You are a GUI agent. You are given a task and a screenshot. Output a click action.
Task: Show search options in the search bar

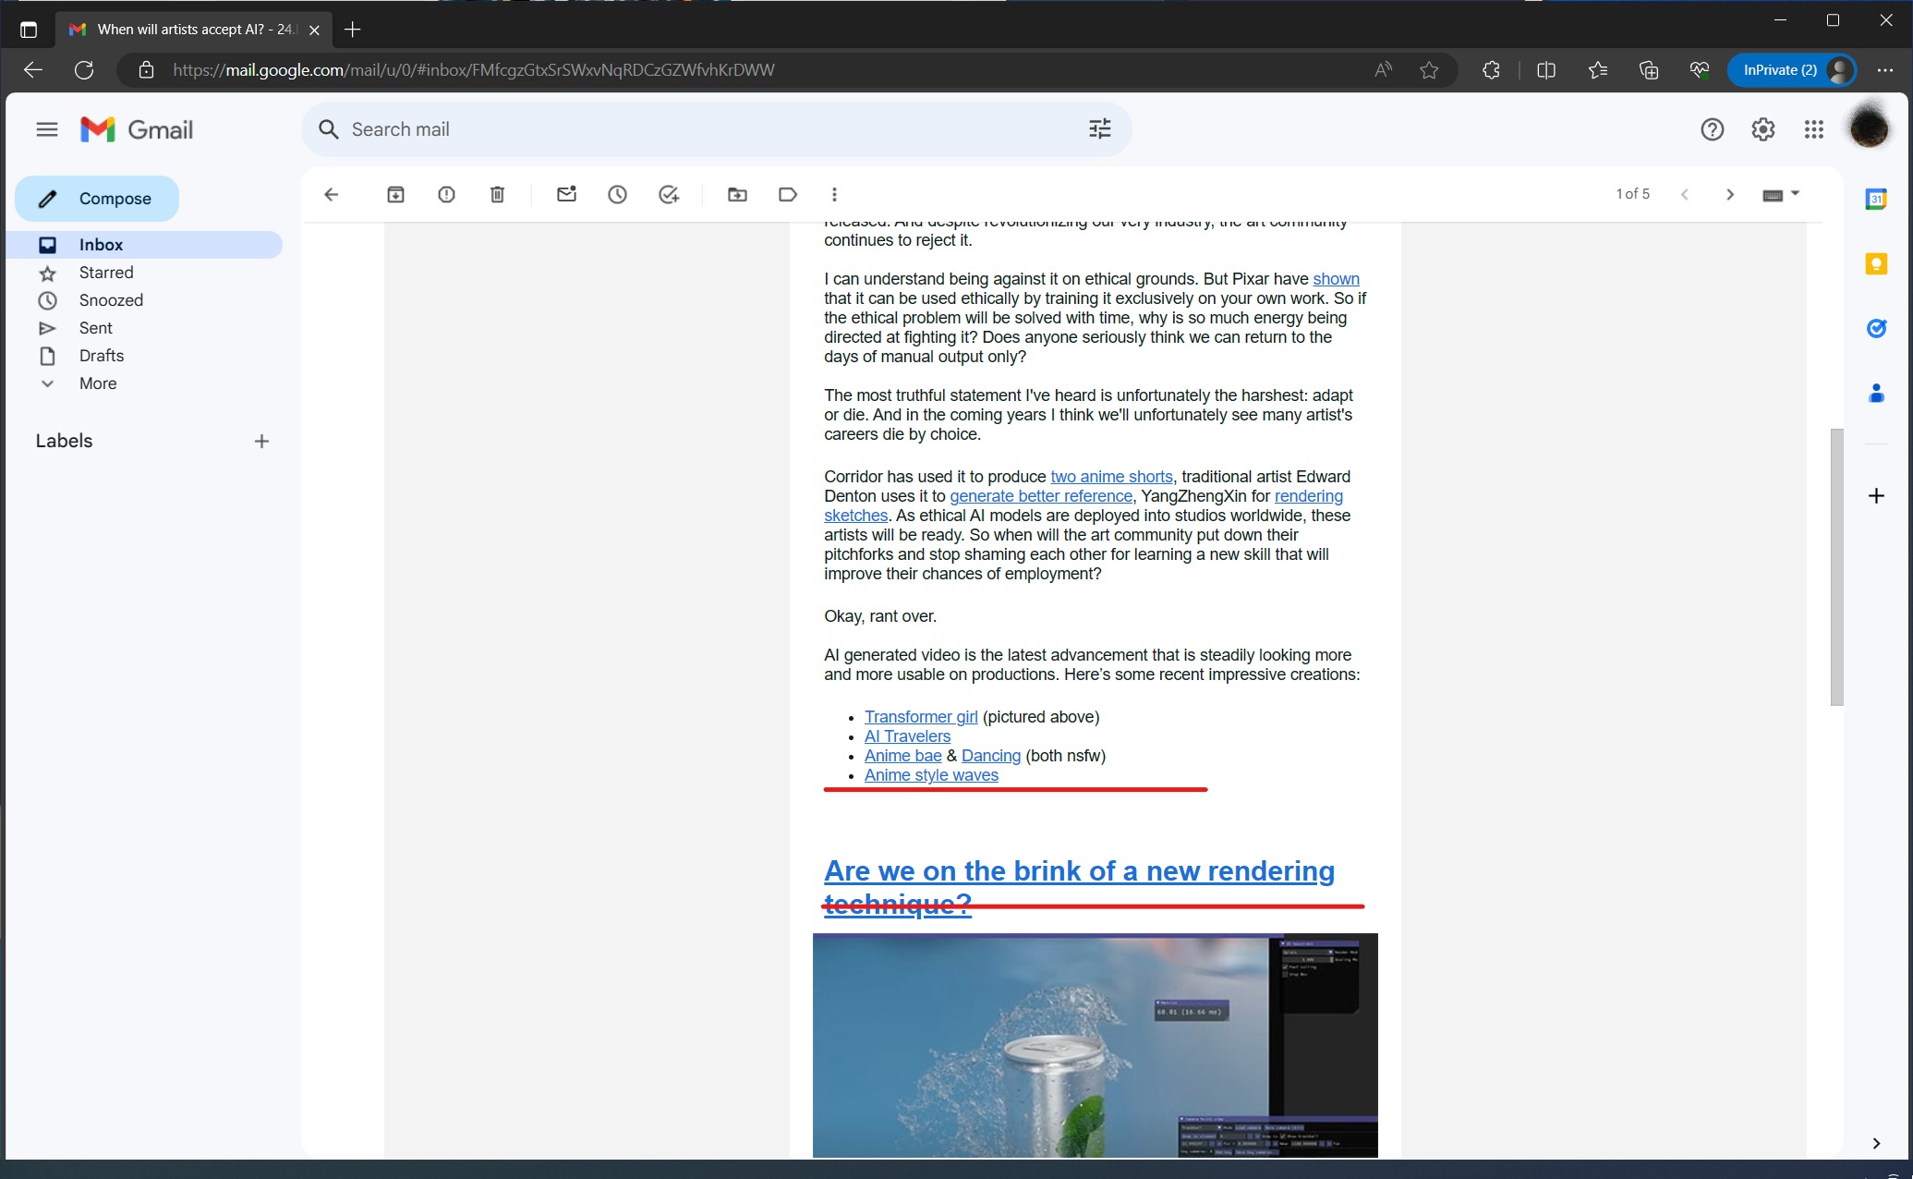(1099, 129)
